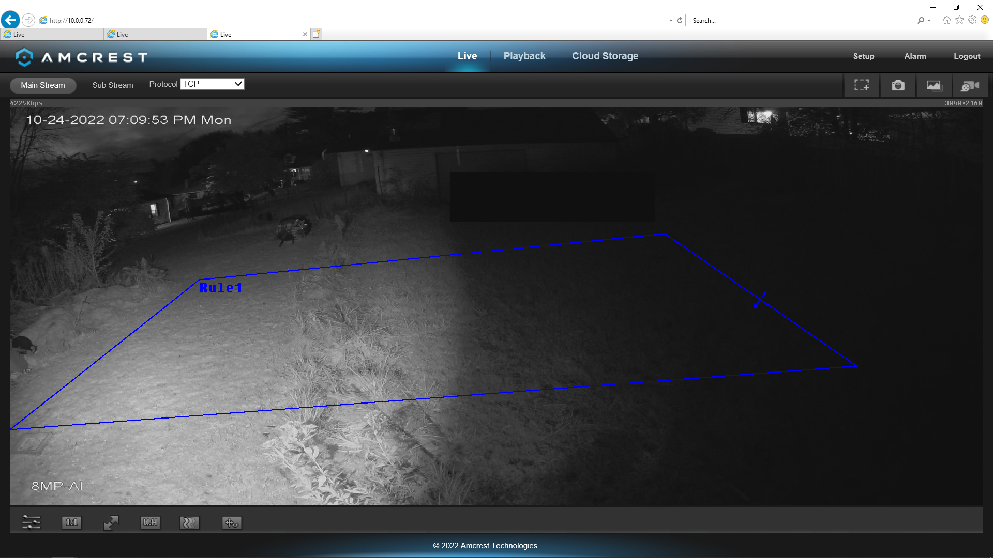Click the live video feed area
The height and width of the screenshot is (558, 993).
pyautogui.click(x=496, y=306)
